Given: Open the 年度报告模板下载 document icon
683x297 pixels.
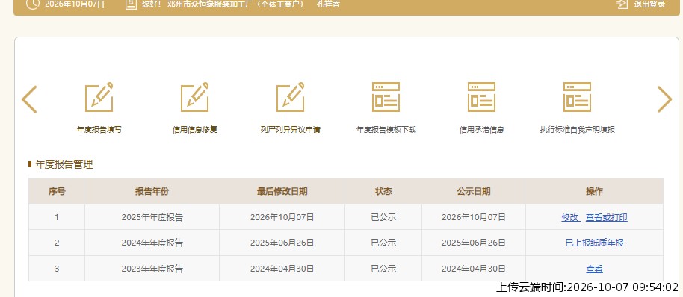Looking at the screenshot, I should click(x=386, y=97).
